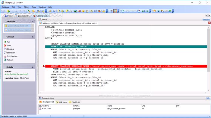Open the Database menu
Image resolution: width=211 pixels, height=118 pixels.
[x=5, y=7]
